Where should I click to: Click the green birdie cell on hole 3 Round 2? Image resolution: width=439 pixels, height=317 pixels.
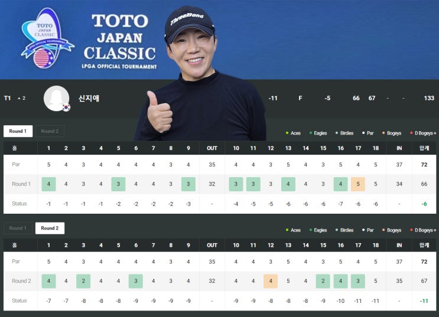[x=83, y=281]
